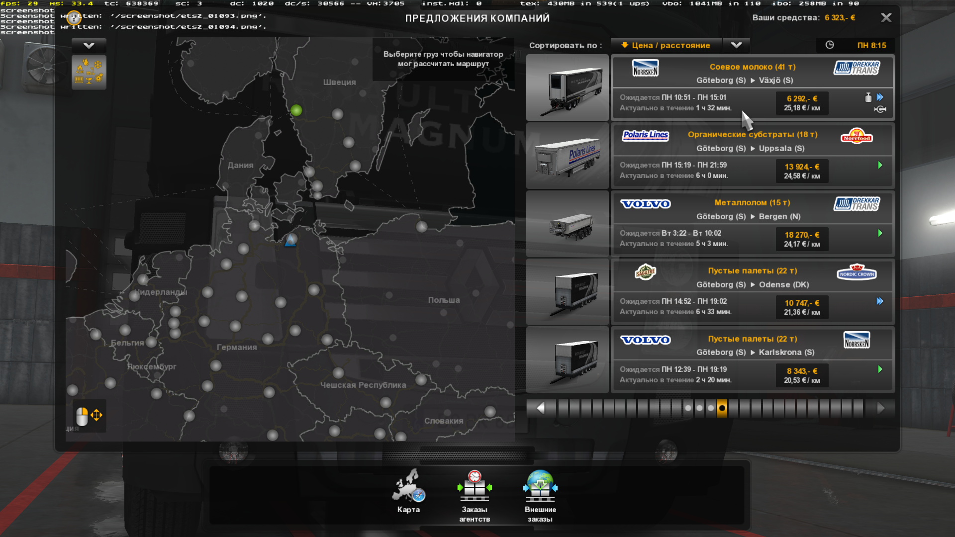Click price 18 270,- € of Bergen job
Viewport: 955px width, 537px height.
coord(802,235)
